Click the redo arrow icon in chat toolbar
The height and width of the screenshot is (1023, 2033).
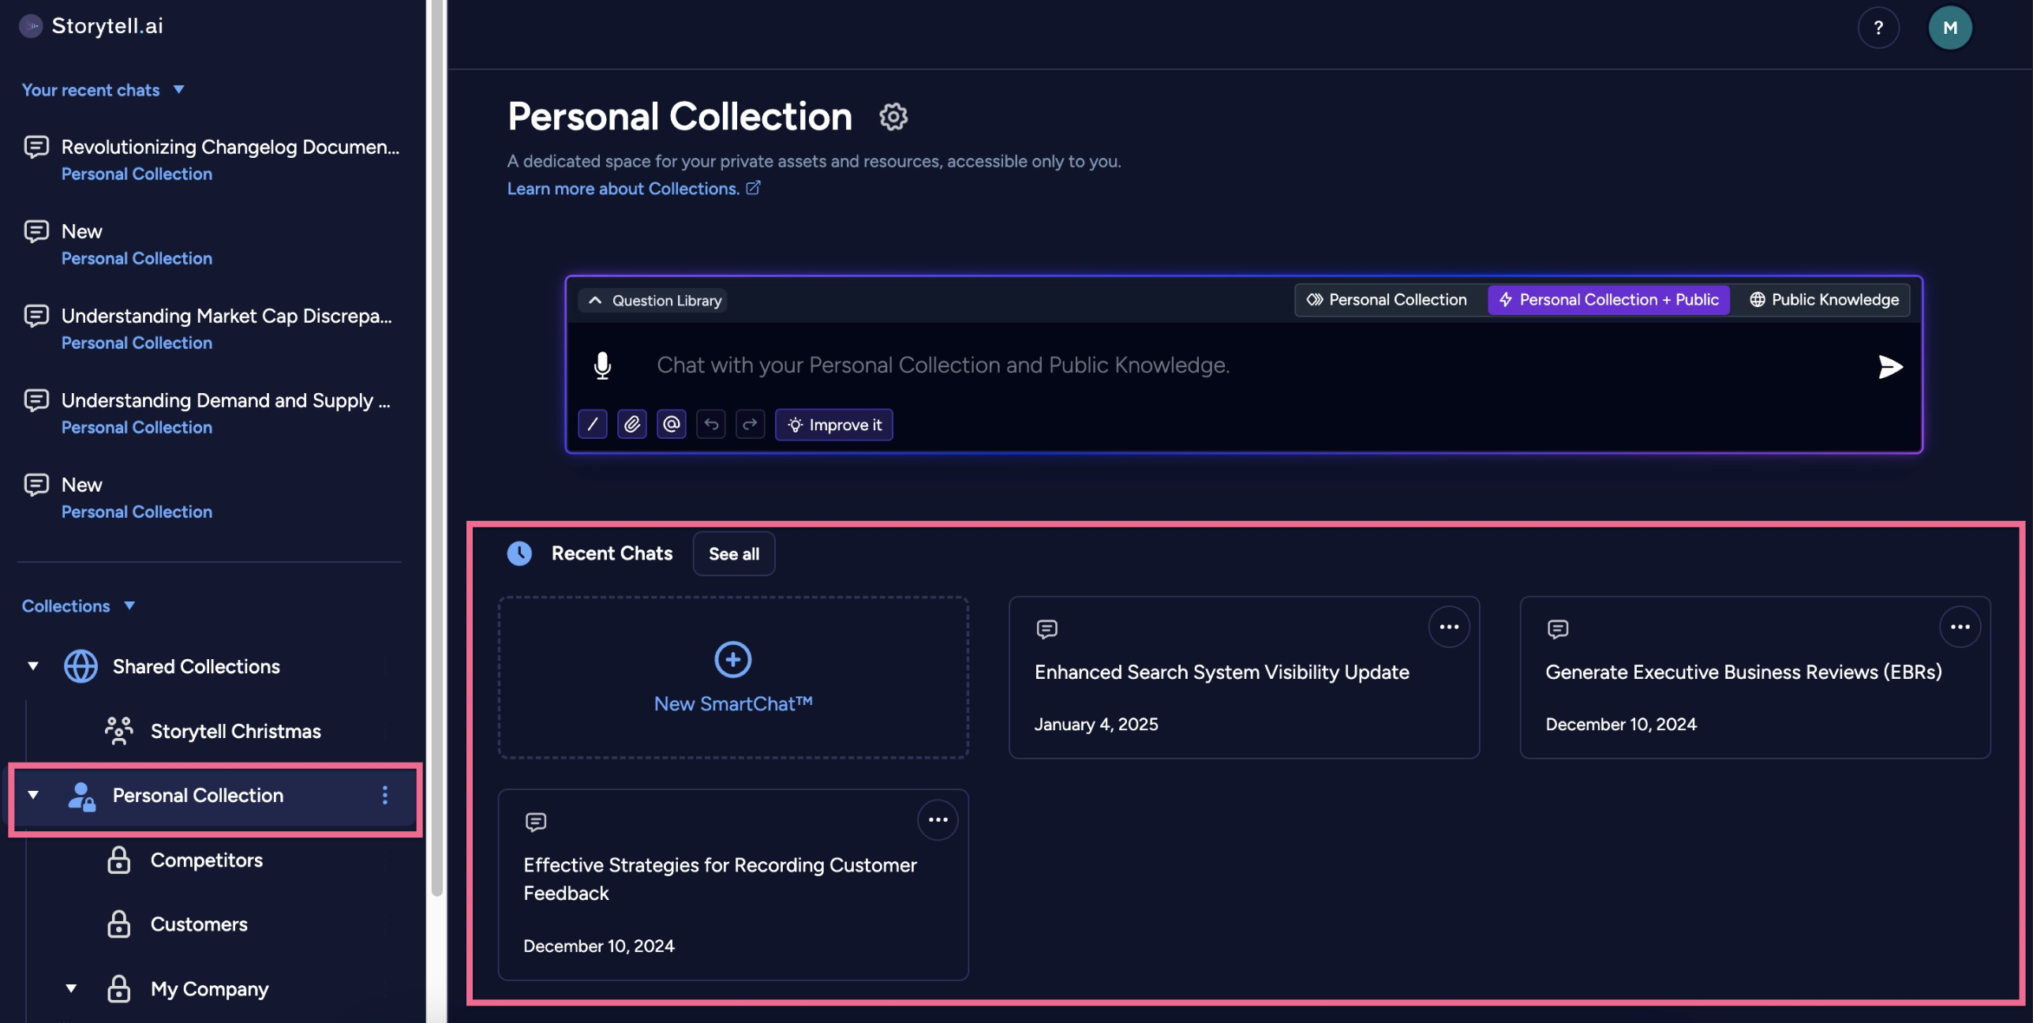(750, 425)
